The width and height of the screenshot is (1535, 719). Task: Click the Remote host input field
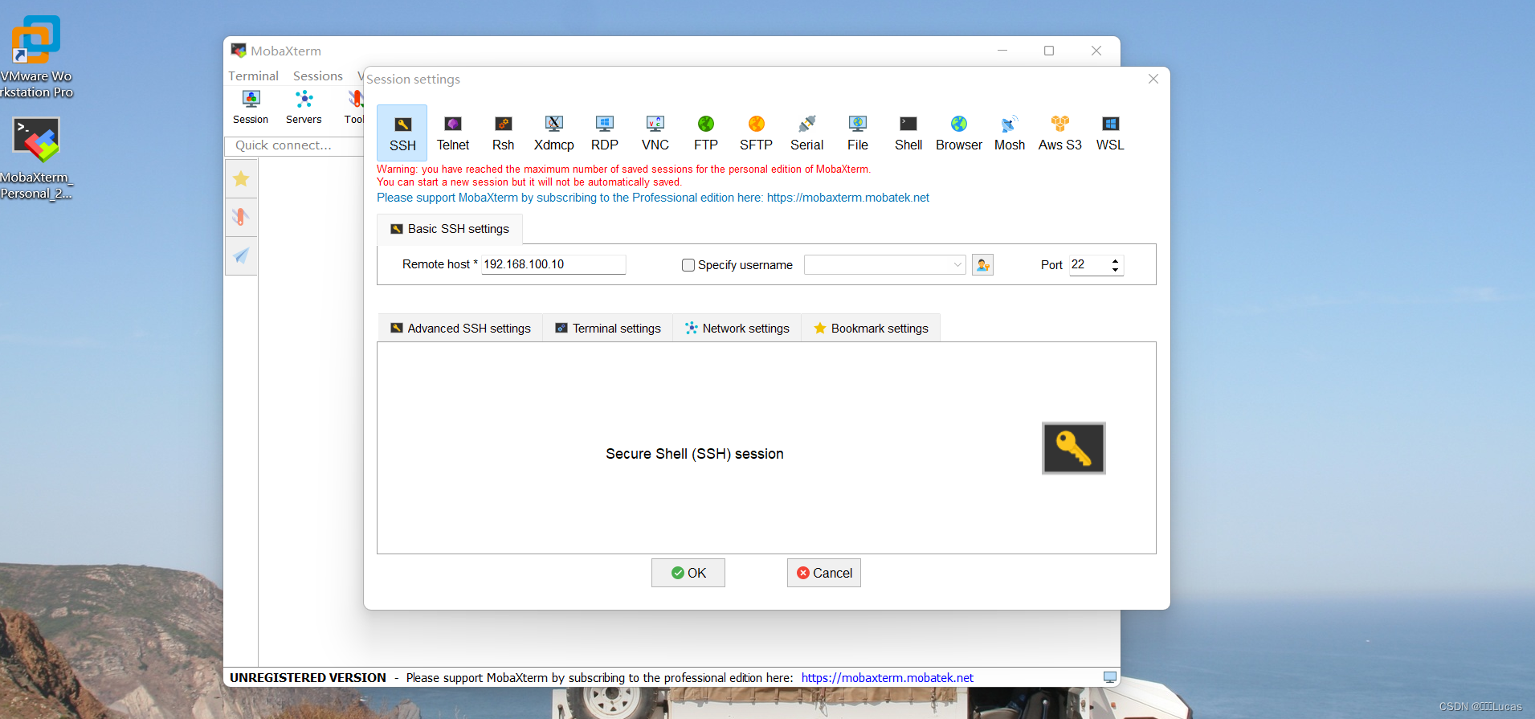click(553, 264)
